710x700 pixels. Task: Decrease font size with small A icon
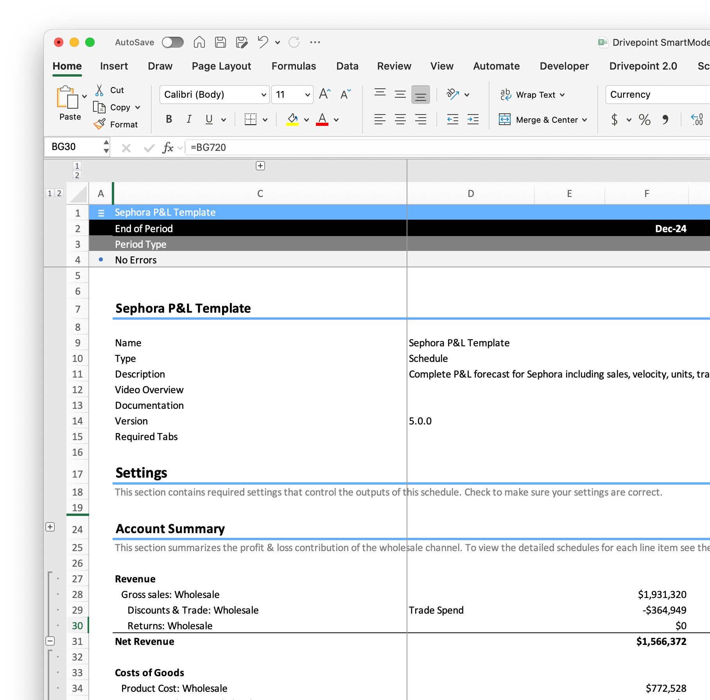click(x=346, y=94)
